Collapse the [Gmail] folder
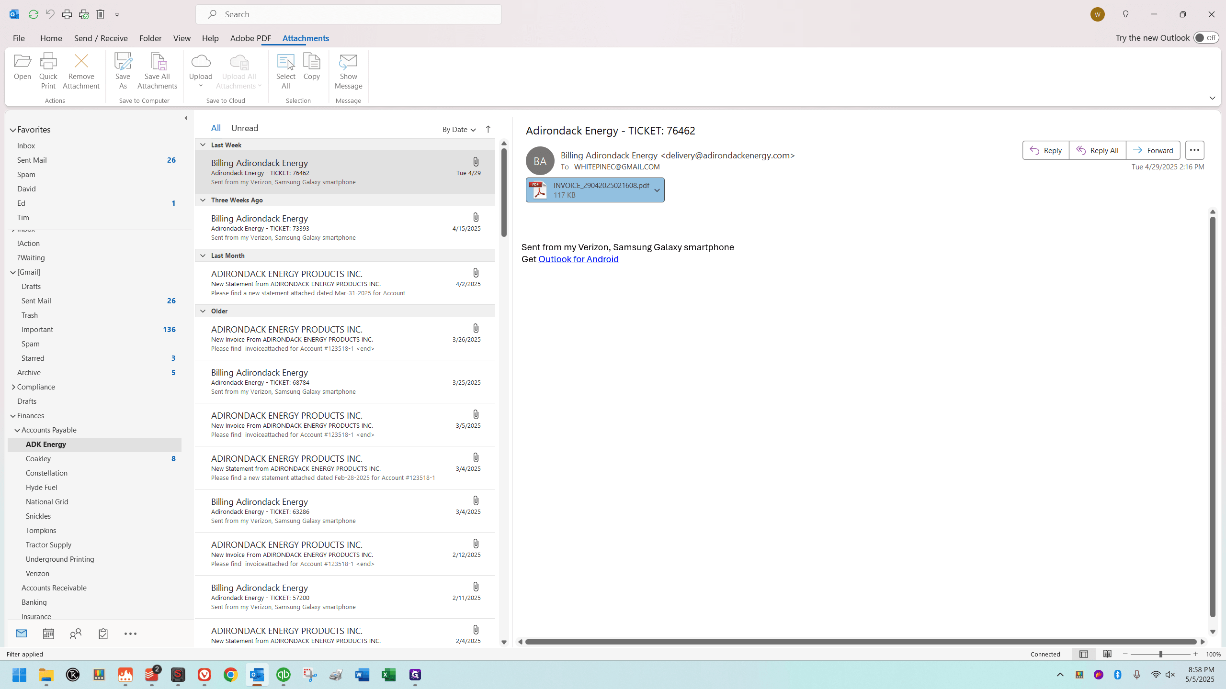 point(13,272)
